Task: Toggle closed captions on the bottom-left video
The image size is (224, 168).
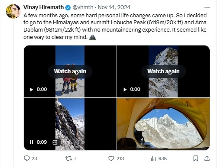Action: point(55,142)
